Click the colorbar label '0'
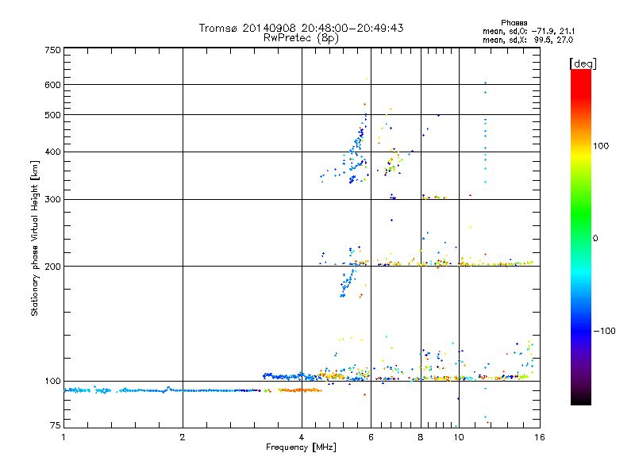The image size is (635, 476). pyautogui.click(x=595, y=239)
